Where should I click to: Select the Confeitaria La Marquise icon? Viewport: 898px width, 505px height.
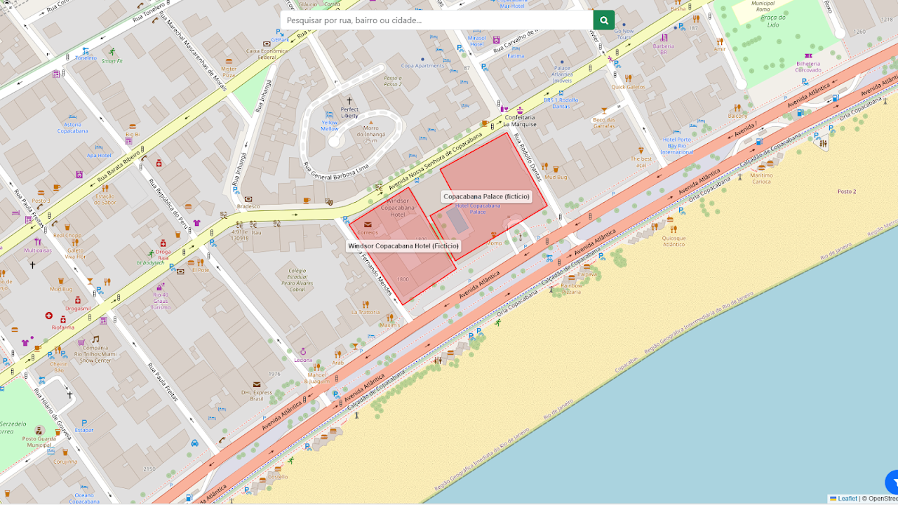click(x=519, y=110)
